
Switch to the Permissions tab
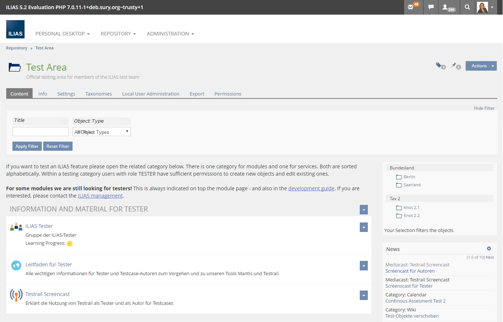(x=228, y=94)
